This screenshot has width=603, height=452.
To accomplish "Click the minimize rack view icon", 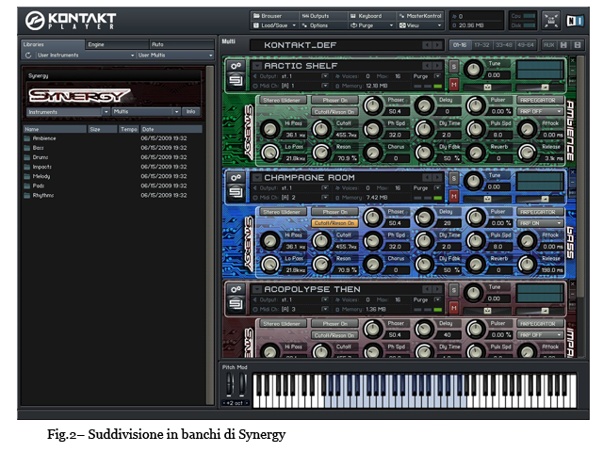I will tap(550, 21).
